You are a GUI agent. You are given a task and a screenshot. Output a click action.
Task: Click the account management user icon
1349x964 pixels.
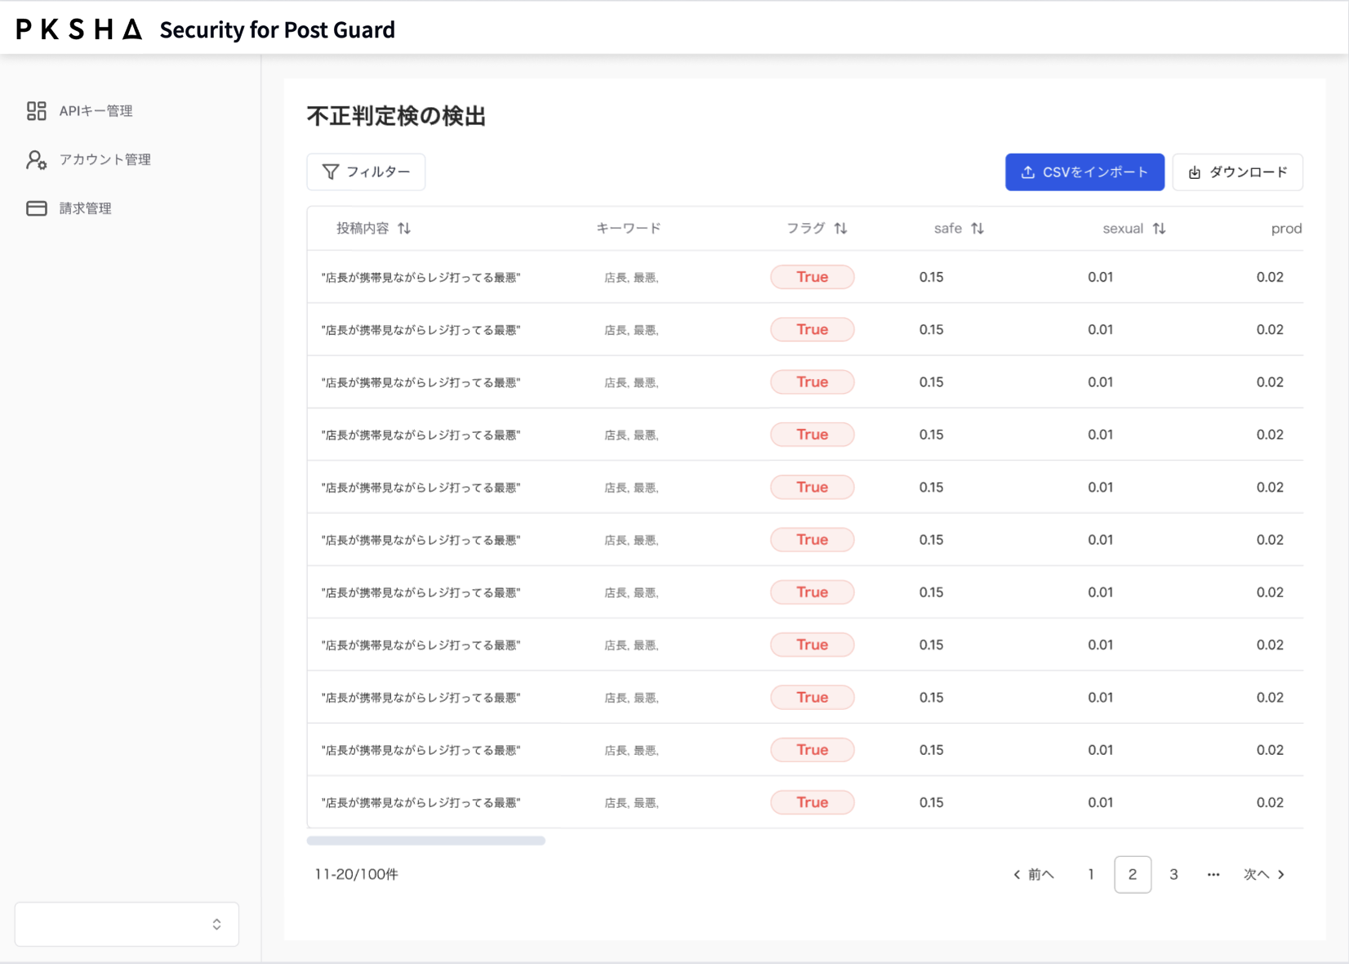point(36,160)
